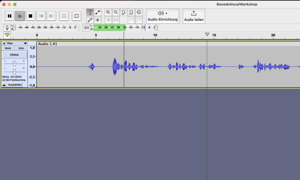Adjust the track gain slider
The image size is (300, 180).
(x=15, y=63)
